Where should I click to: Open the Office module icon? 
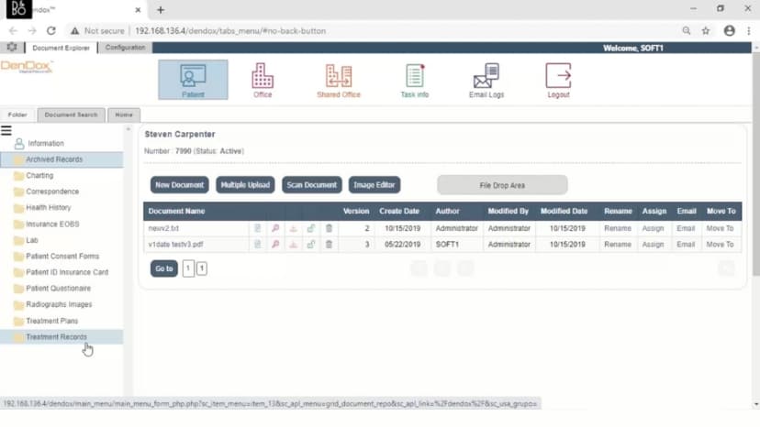click(x=263, y=80)
